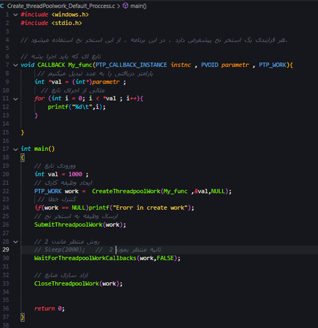Click the CALLBACK keyword on line 7

[51, 65]
